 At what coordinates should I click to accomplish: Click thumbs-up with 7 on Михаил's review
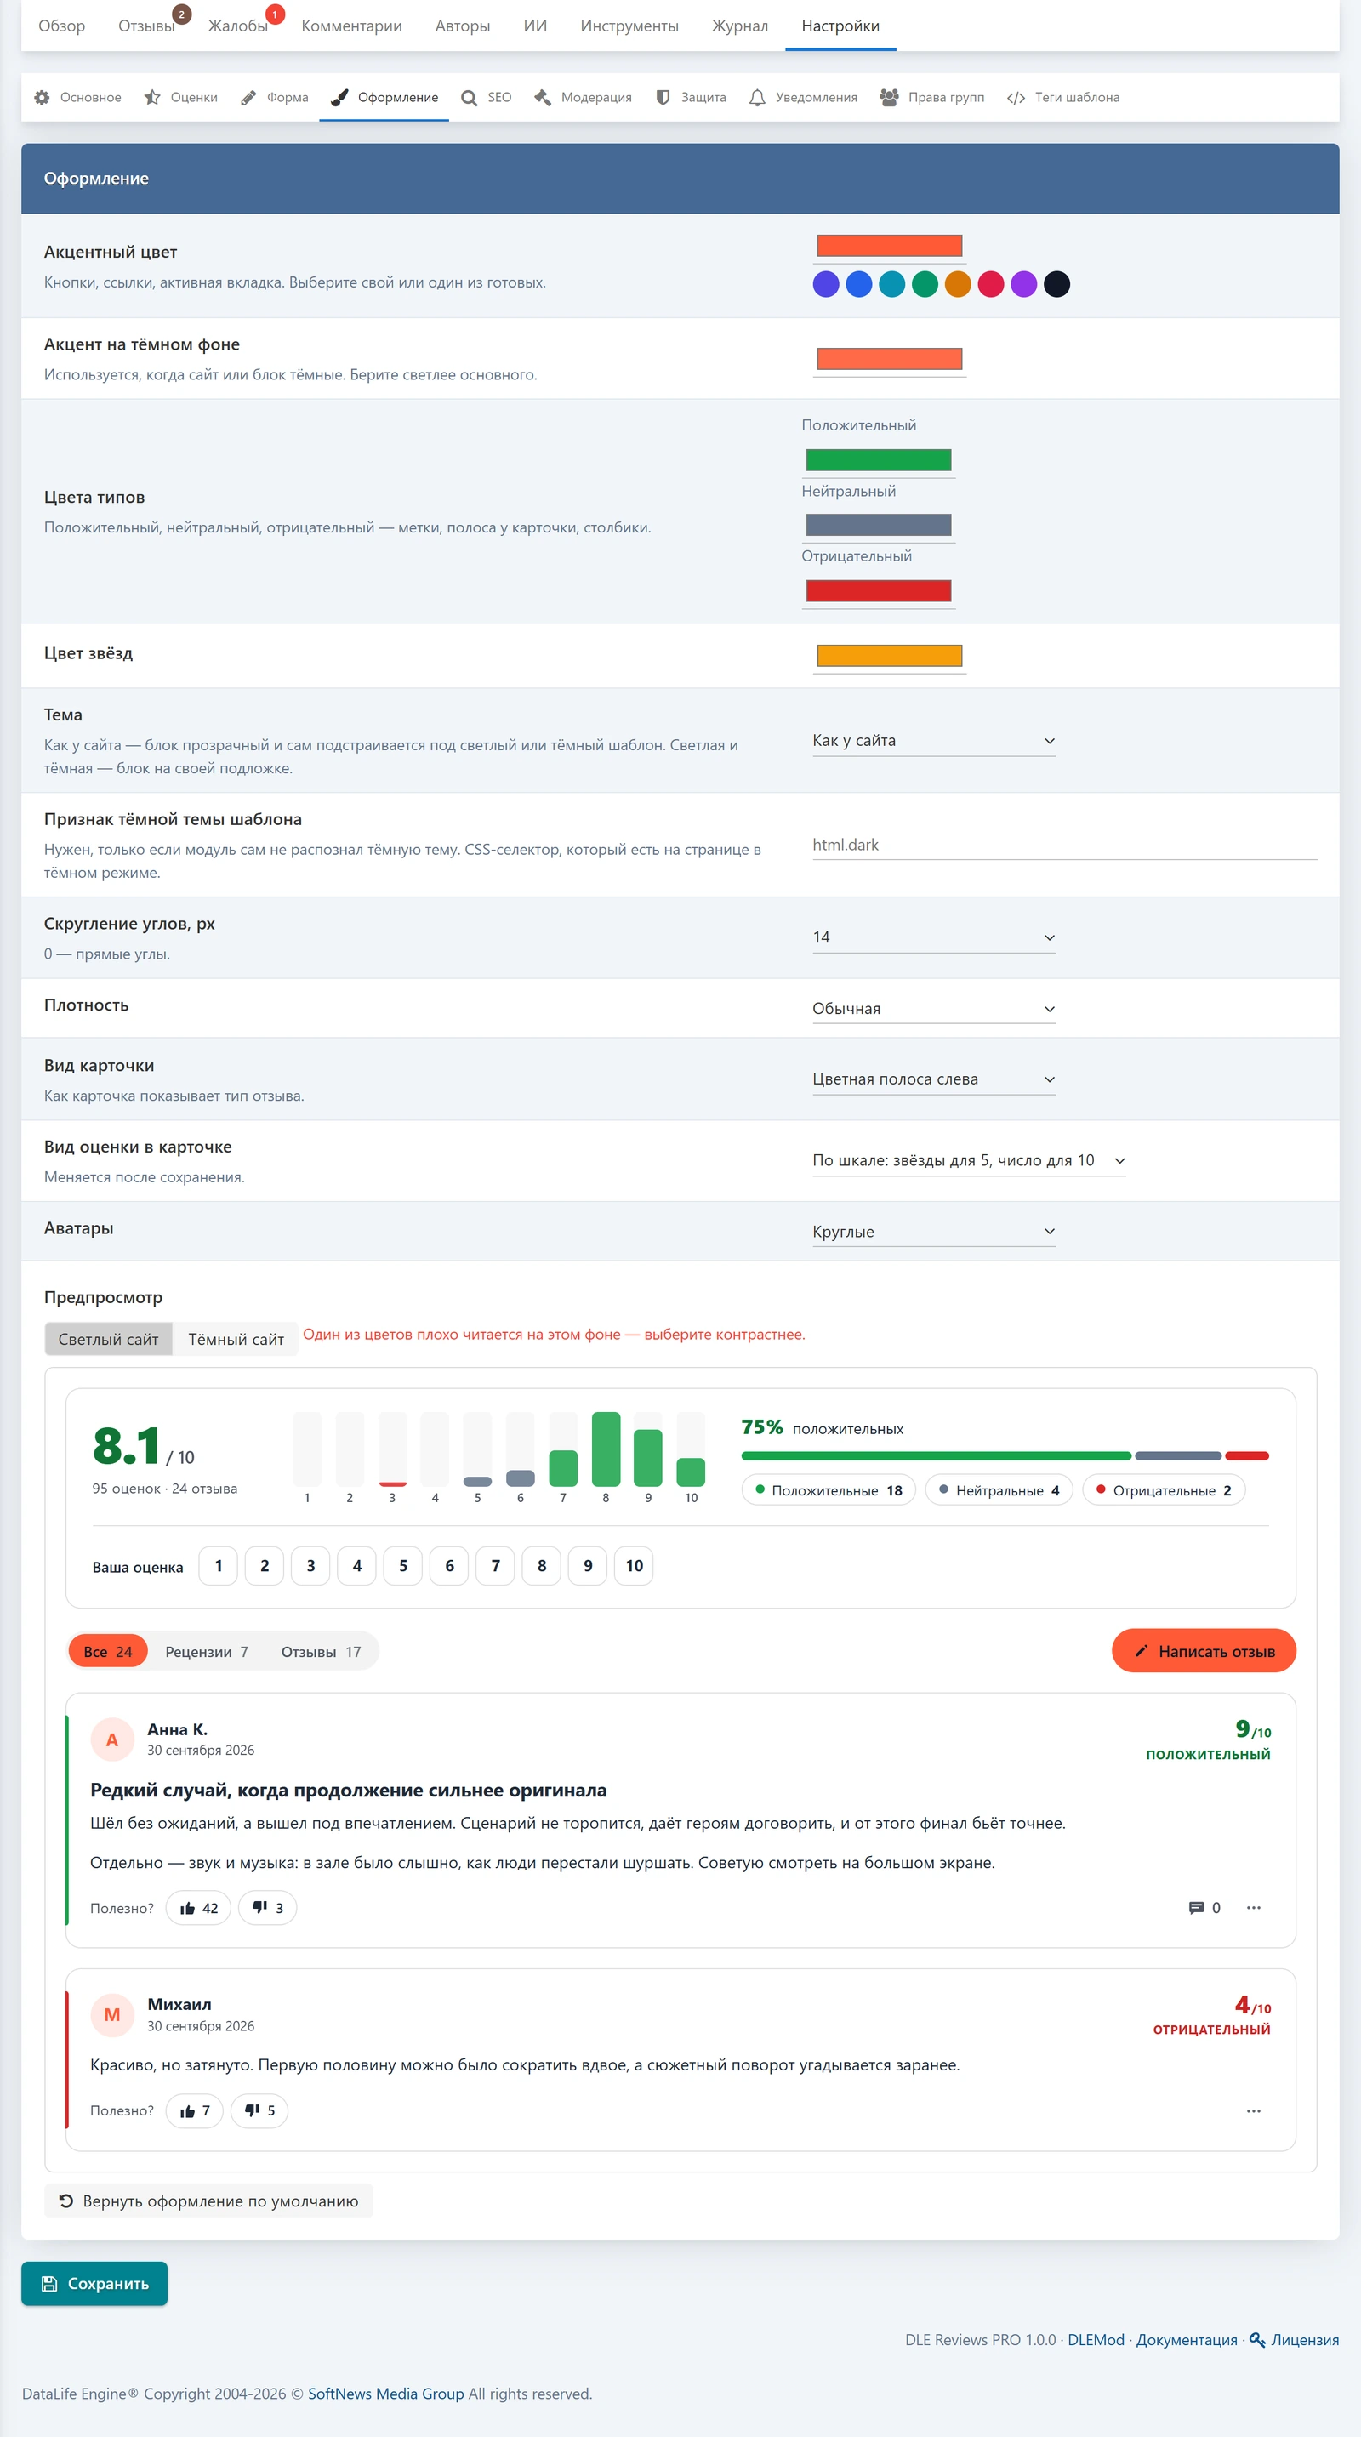click(195, 2110)
